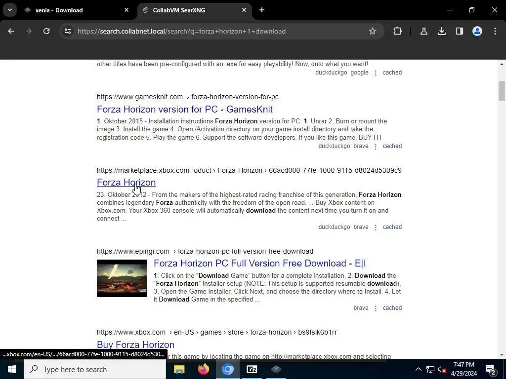506x379 pixels.
Task: Go forward one page
Action: pyautogui.click(x=29, y=31)
